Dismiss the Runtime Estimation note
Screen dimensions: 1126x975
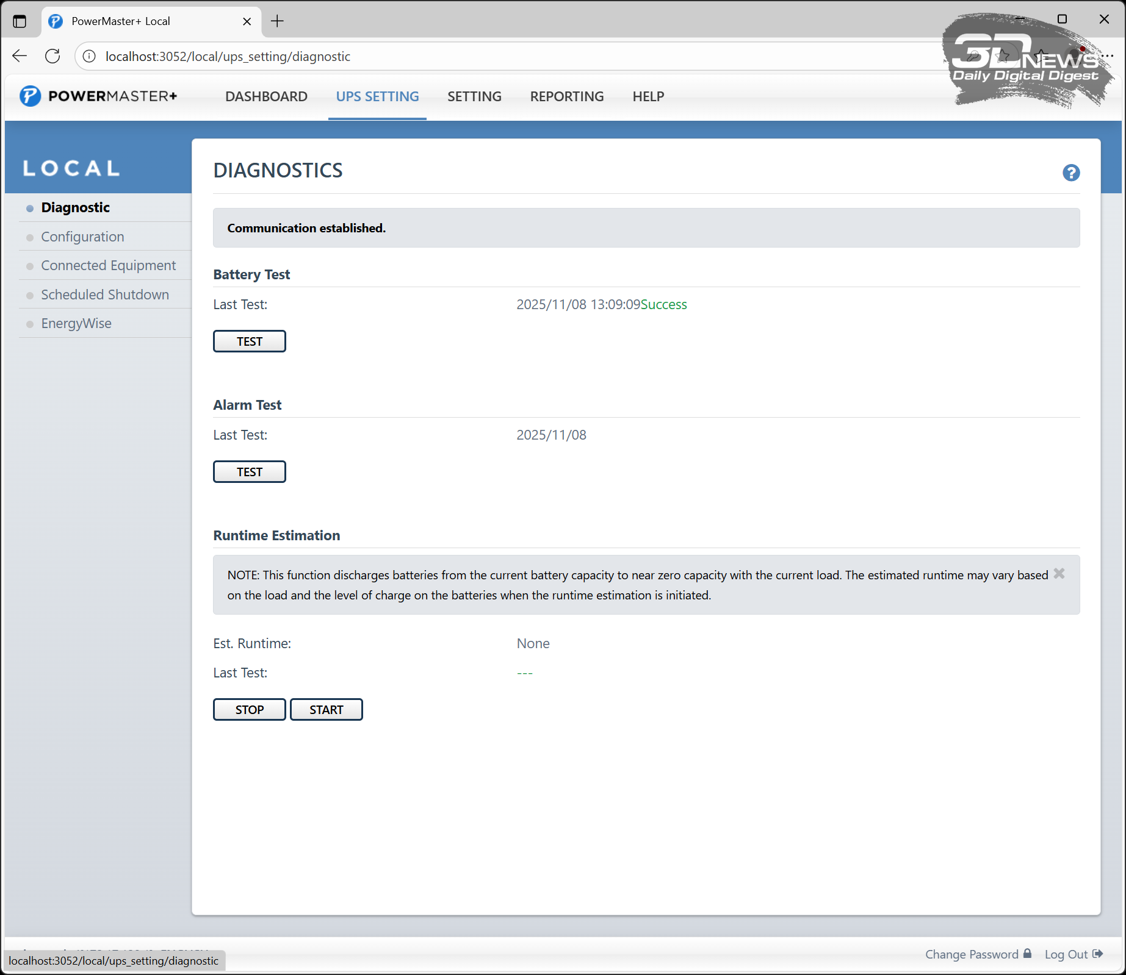pos(1059,574)
